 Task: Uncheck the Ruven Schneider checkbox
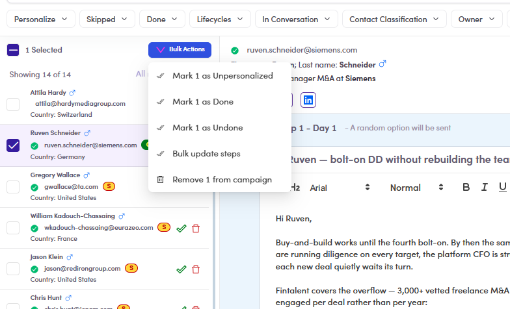pyautogui.click(x=13, y=145)
